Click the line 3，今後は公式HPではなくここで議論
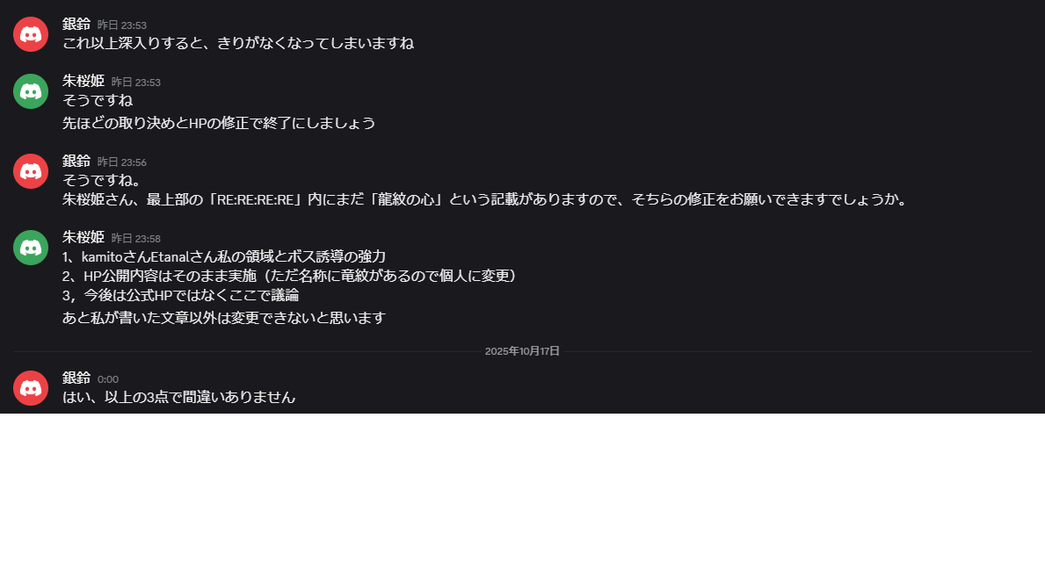Image resolution: width=1045 pixels, height=569 pixels. pyautogui.click(x=180, y=295)
